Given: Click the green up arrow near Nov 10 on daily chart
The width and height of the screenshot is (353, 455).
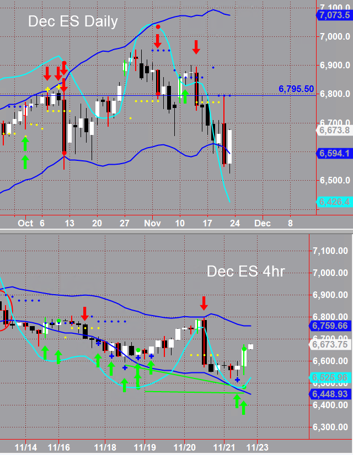Looking at the screenshot, I should 185,96.
